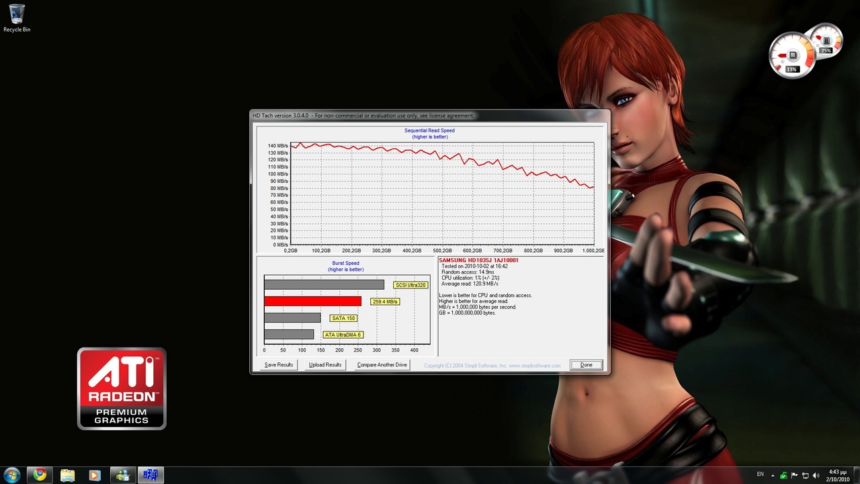Open the Action Center flag icon
The width and height of the screenshot is (860, 484).
coord(794,475)
